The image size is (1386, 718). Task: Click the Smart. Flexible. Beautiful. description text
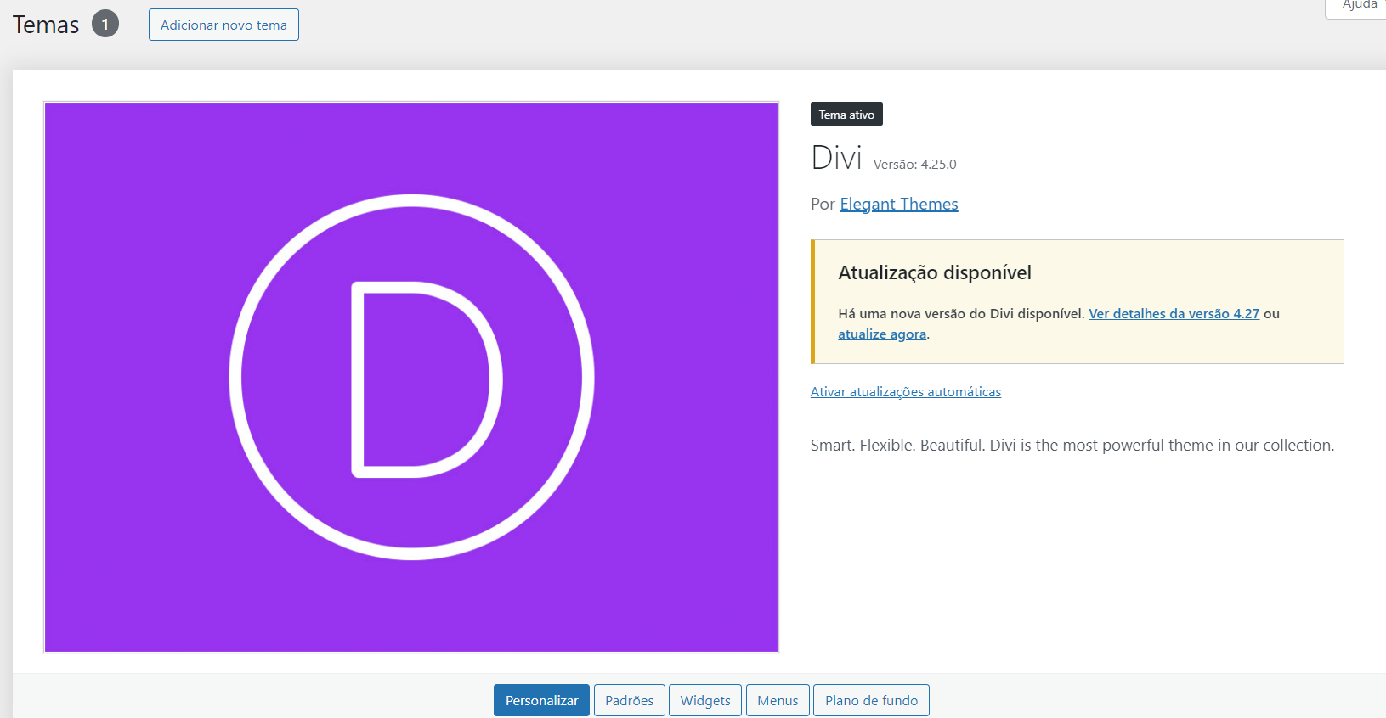[1072, 445]
